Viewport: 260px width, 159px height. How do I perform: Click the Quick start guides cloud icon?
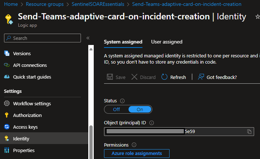(x=7, y=77)
